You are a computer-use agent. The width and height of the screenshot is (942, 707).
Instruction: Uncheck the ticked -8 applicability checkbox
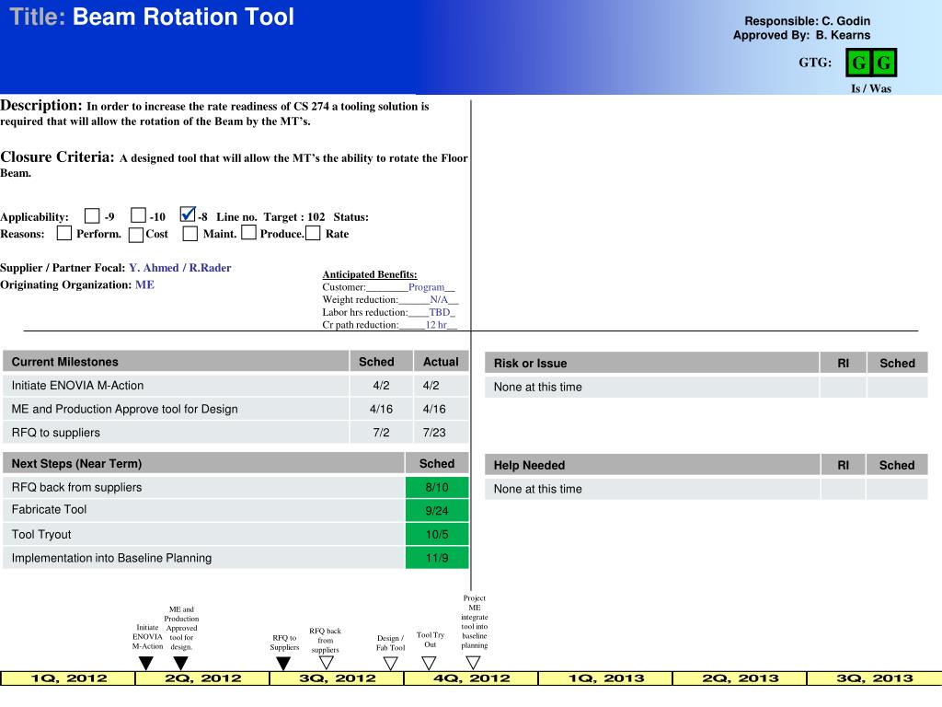coord(188,214)
